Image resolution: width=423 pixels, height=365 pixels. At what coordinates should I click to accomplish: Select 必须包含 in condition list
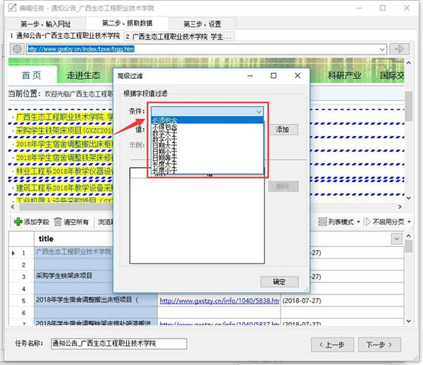click(207, 120)
